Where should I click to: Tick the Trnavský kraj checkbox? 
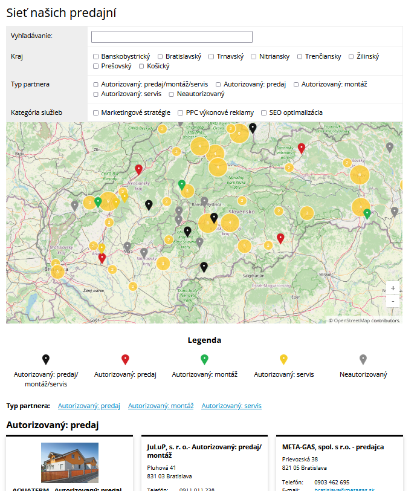click(x=212, y=57)
